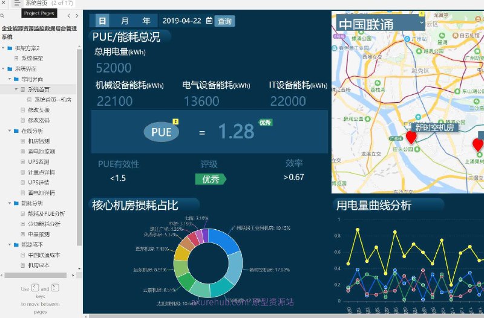
Task: Open the 蓄电池监测 page
Action: [x=41, y=152]
